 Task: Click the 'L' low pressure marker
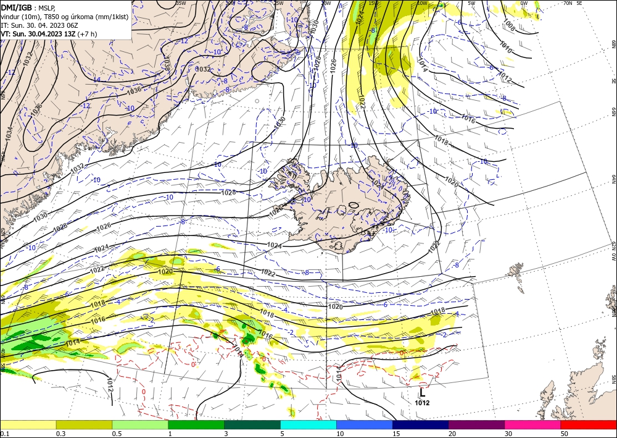422,393
